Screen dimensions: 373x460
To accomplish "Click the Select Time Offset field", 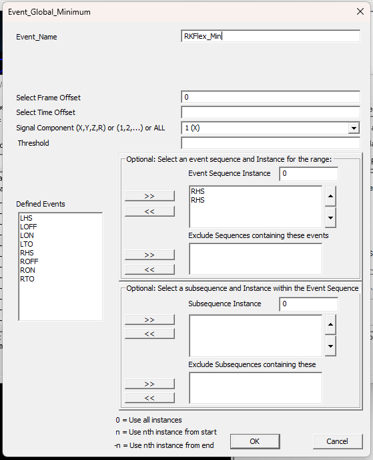I will click(x=270, y=112).
